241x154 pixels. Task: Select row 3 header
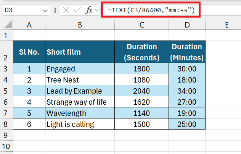pos(6,69)
